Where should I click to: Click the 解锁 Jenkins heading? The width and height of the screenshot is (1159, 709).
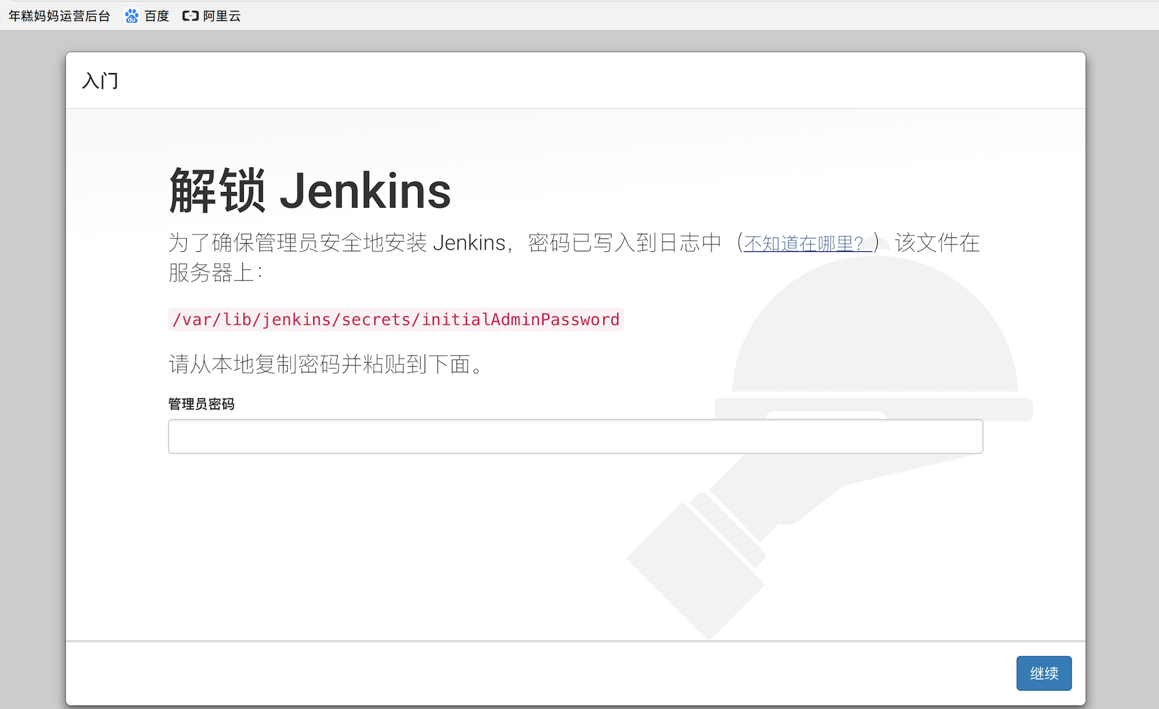(x=310, y=190)
